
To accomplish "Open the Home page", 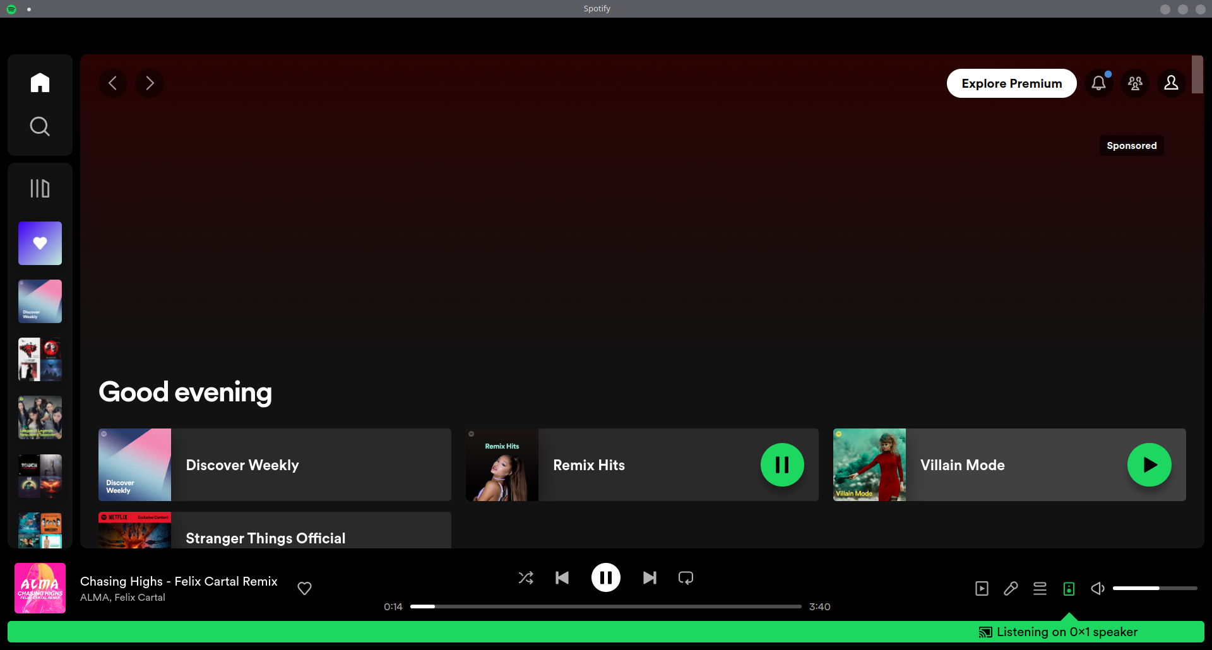I will [40, 83].
